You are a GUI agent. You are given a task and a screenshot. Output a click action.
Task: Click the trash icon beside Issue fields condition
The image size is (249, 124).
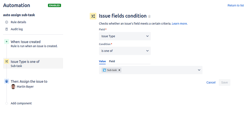click(149, 16)
